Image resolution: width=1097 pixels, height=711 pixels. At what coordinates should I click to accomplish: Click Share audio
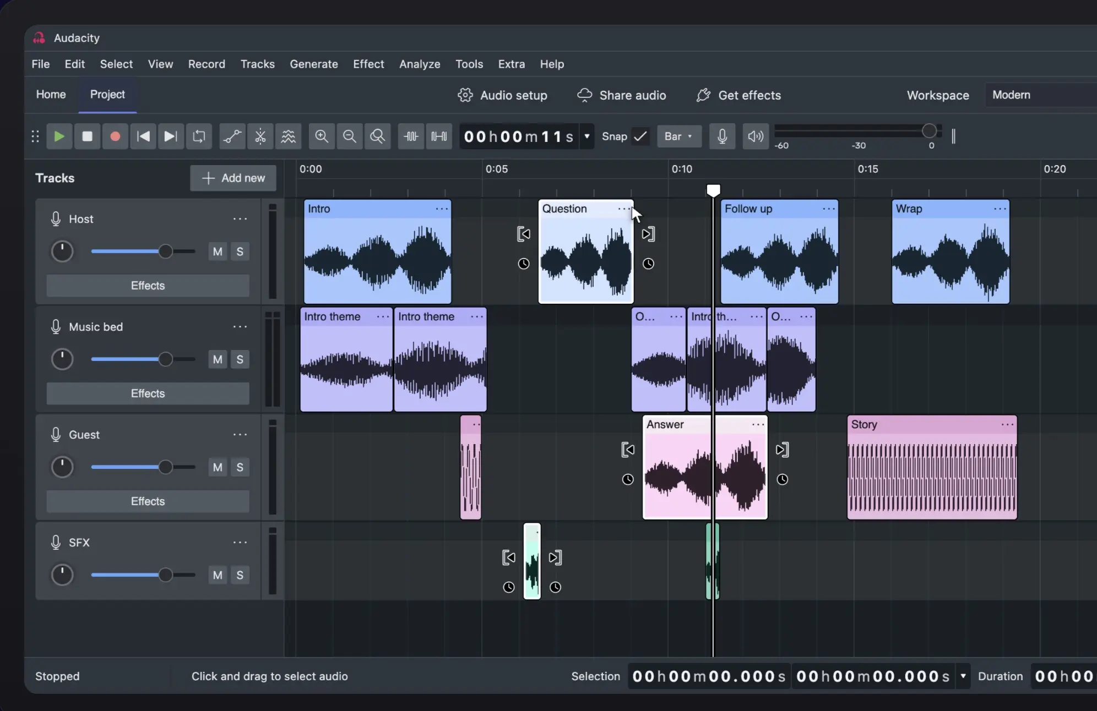click(x=622, y=95)
